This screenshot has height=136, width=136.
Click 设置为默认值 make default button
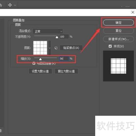coord(40,71)
